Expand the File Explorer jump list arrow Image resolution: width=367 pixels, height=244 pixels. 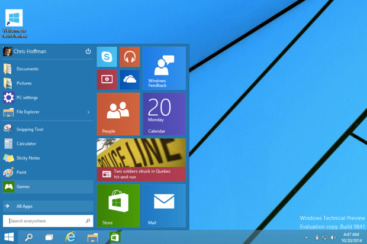88,112
